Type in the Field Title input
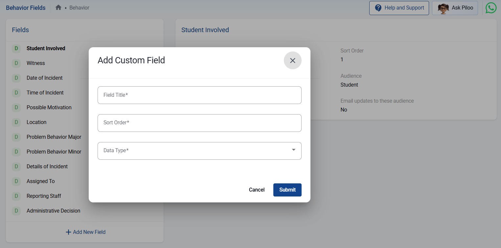The height and width of the screenshot is (248, 501). 199,95
